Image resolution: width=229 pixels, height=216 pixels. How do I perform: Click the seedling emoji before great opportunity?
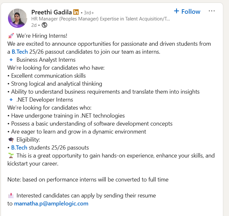[11, 156]
